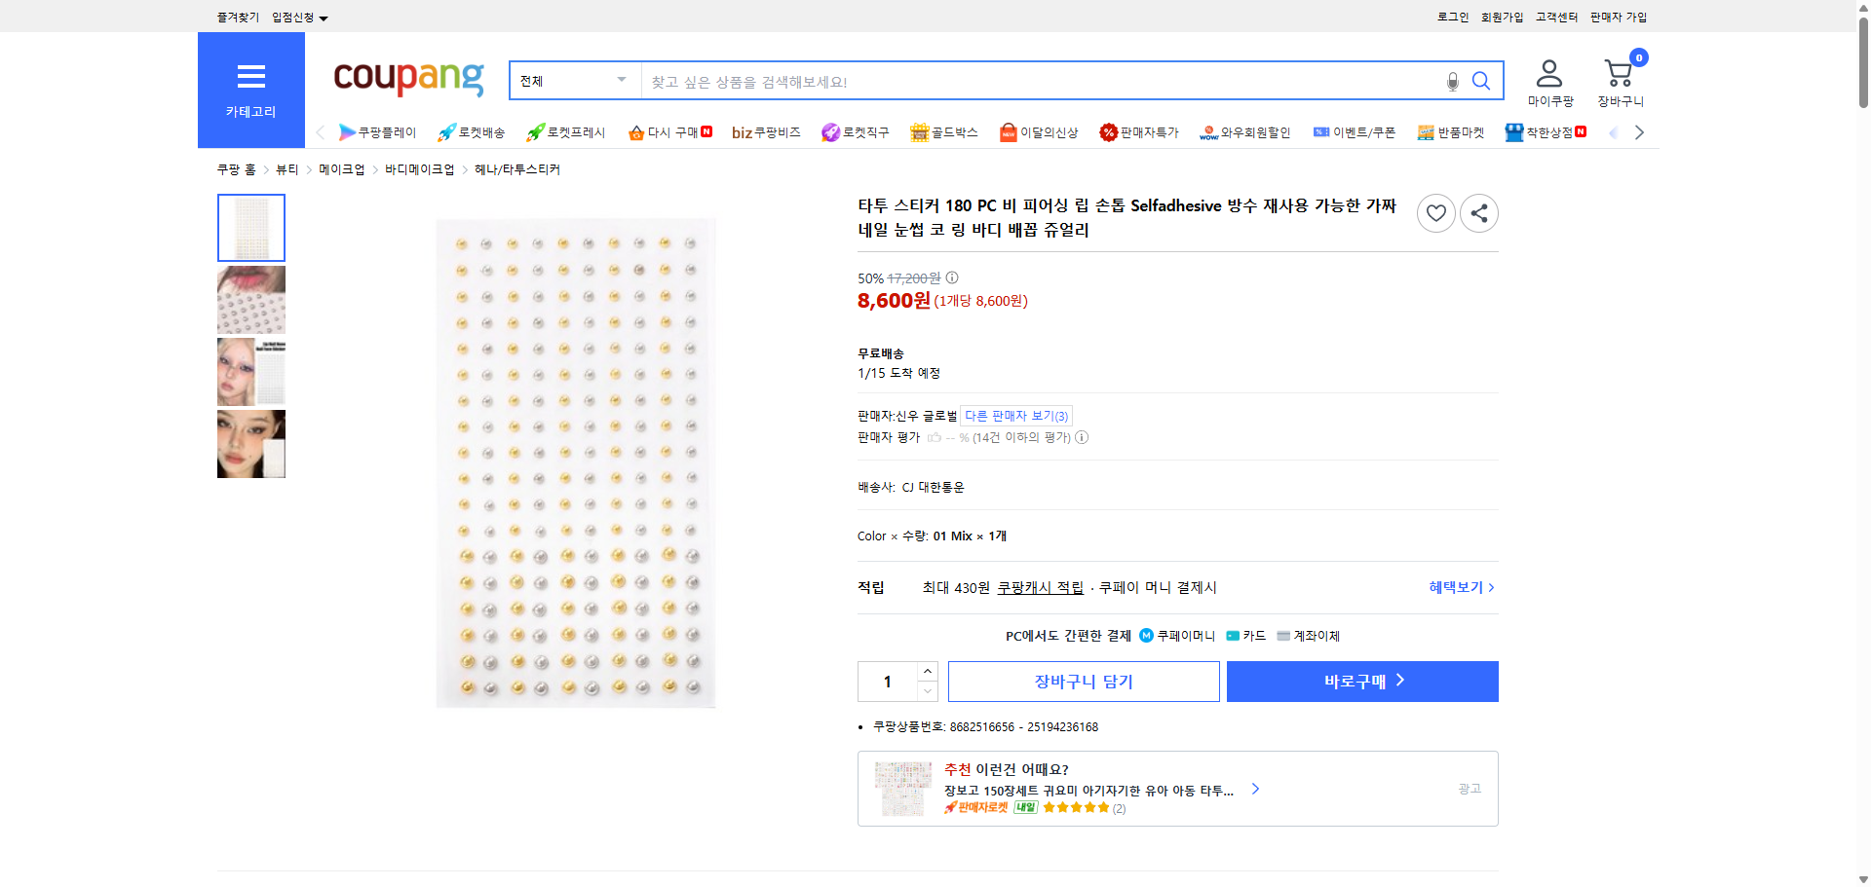Click the search magnifier icon
Screen dimensions: 1871x887
1481,81
